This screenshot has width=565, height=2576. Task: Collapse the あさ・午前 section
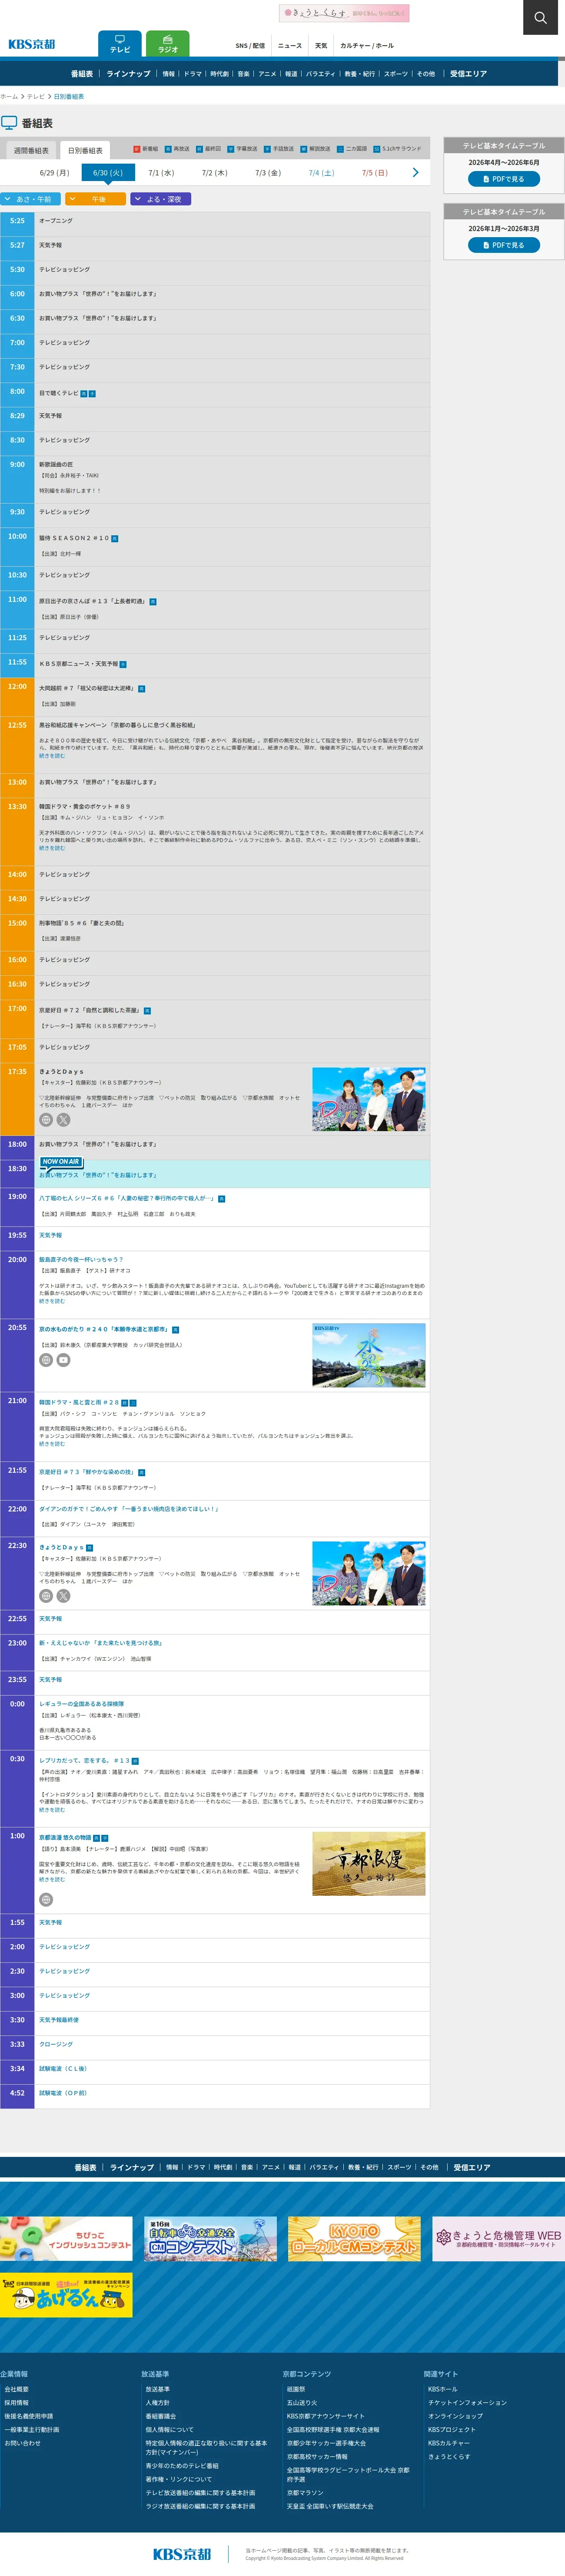(x=31, y=199)
